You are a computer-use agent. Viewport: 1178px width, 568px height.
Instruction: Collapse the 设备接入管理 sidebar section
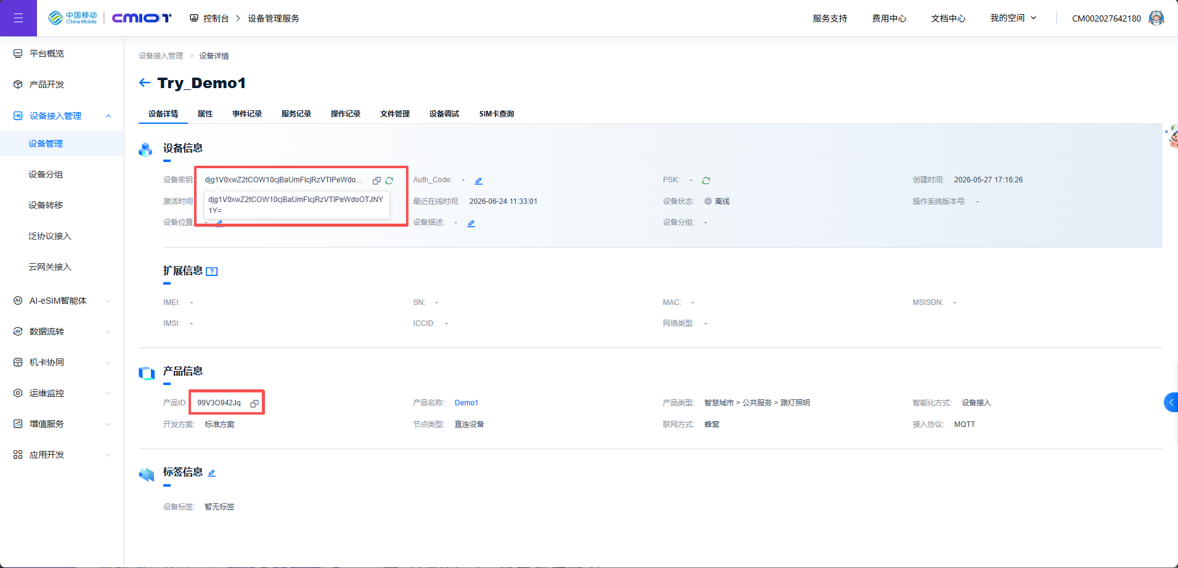coord(108,116)
